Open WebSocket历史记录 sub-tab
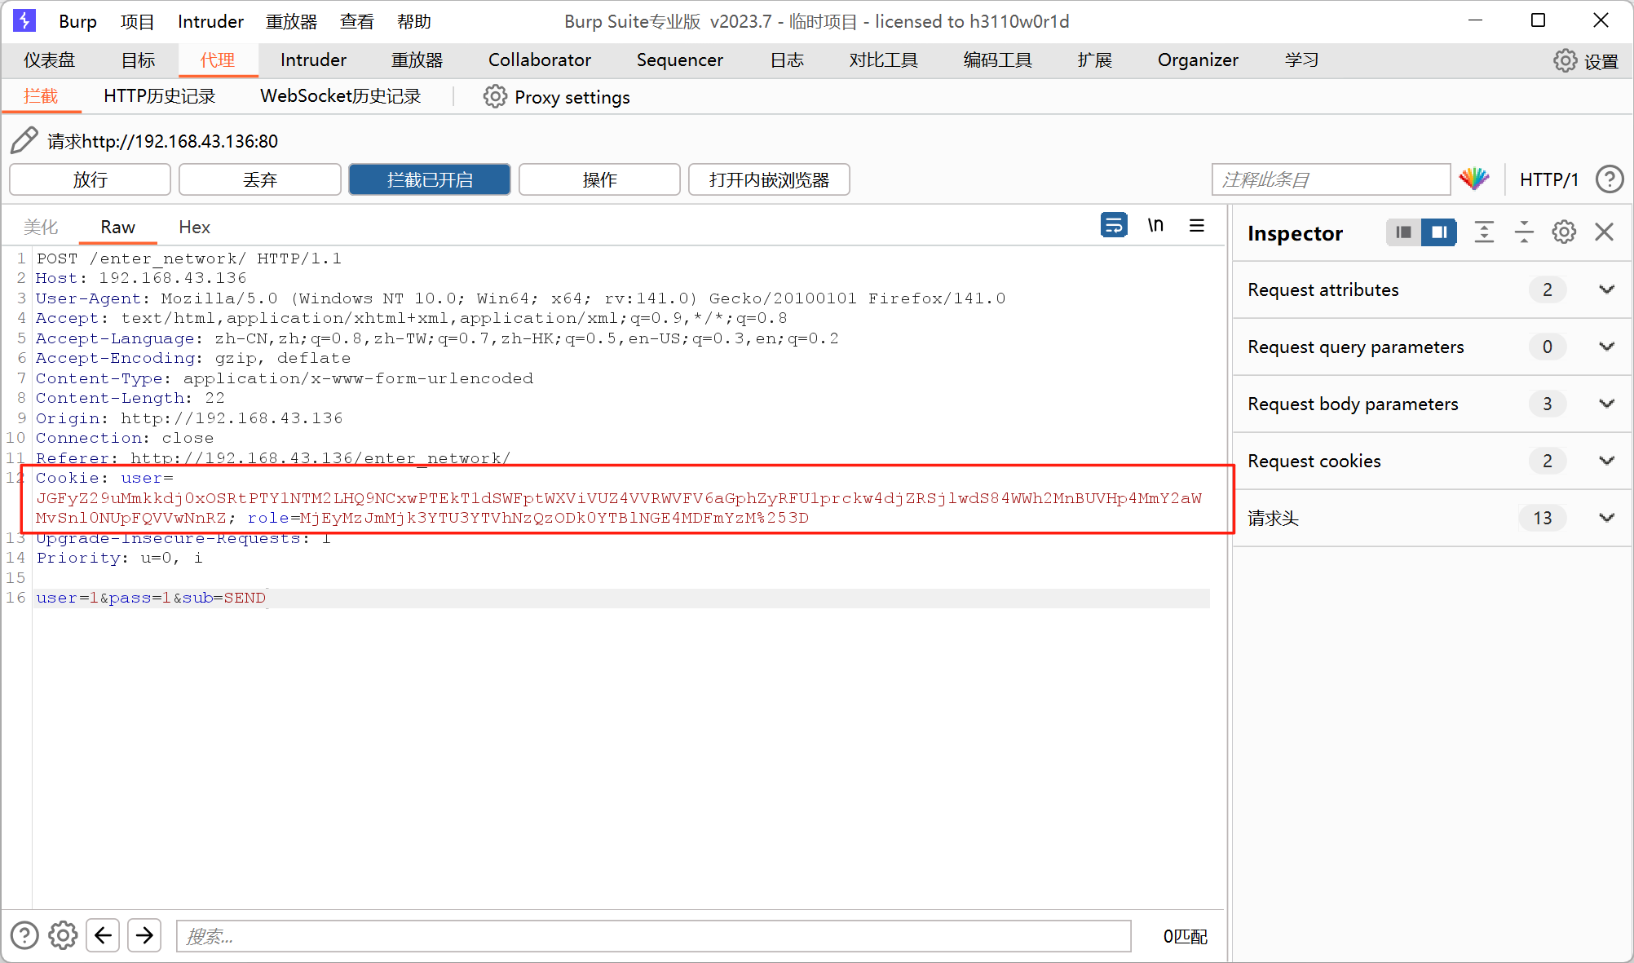This screenshot has width=1634, height=963. click(x=340, y=96)
